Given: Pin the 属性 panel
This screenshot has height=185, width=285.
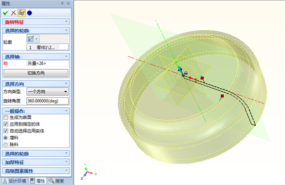Looking at the screenshot, I should 62,4.
